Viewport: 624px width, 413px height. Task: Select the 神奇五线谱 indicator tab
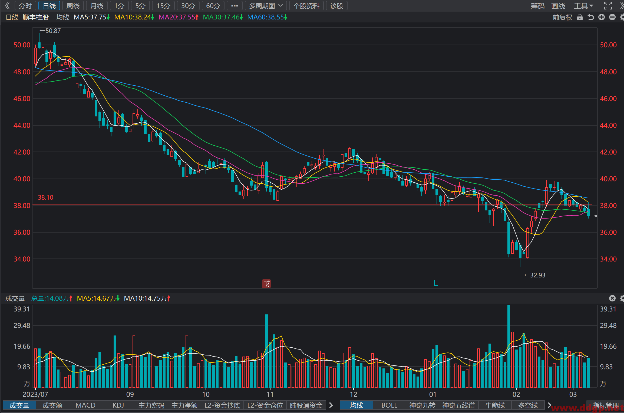459,405
